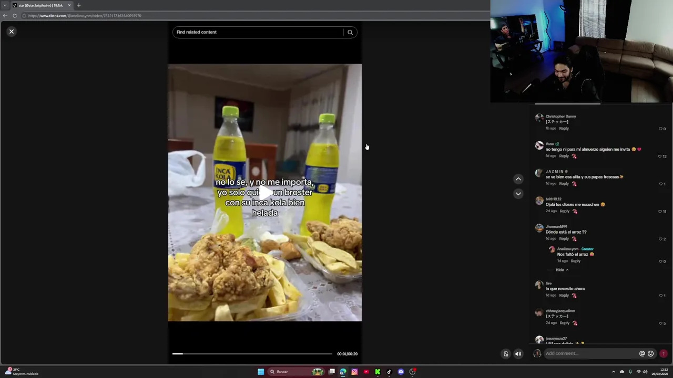The image size is (673, 378).
Task: Open a new browser tab with plus
Action: [x=78, y=5]
